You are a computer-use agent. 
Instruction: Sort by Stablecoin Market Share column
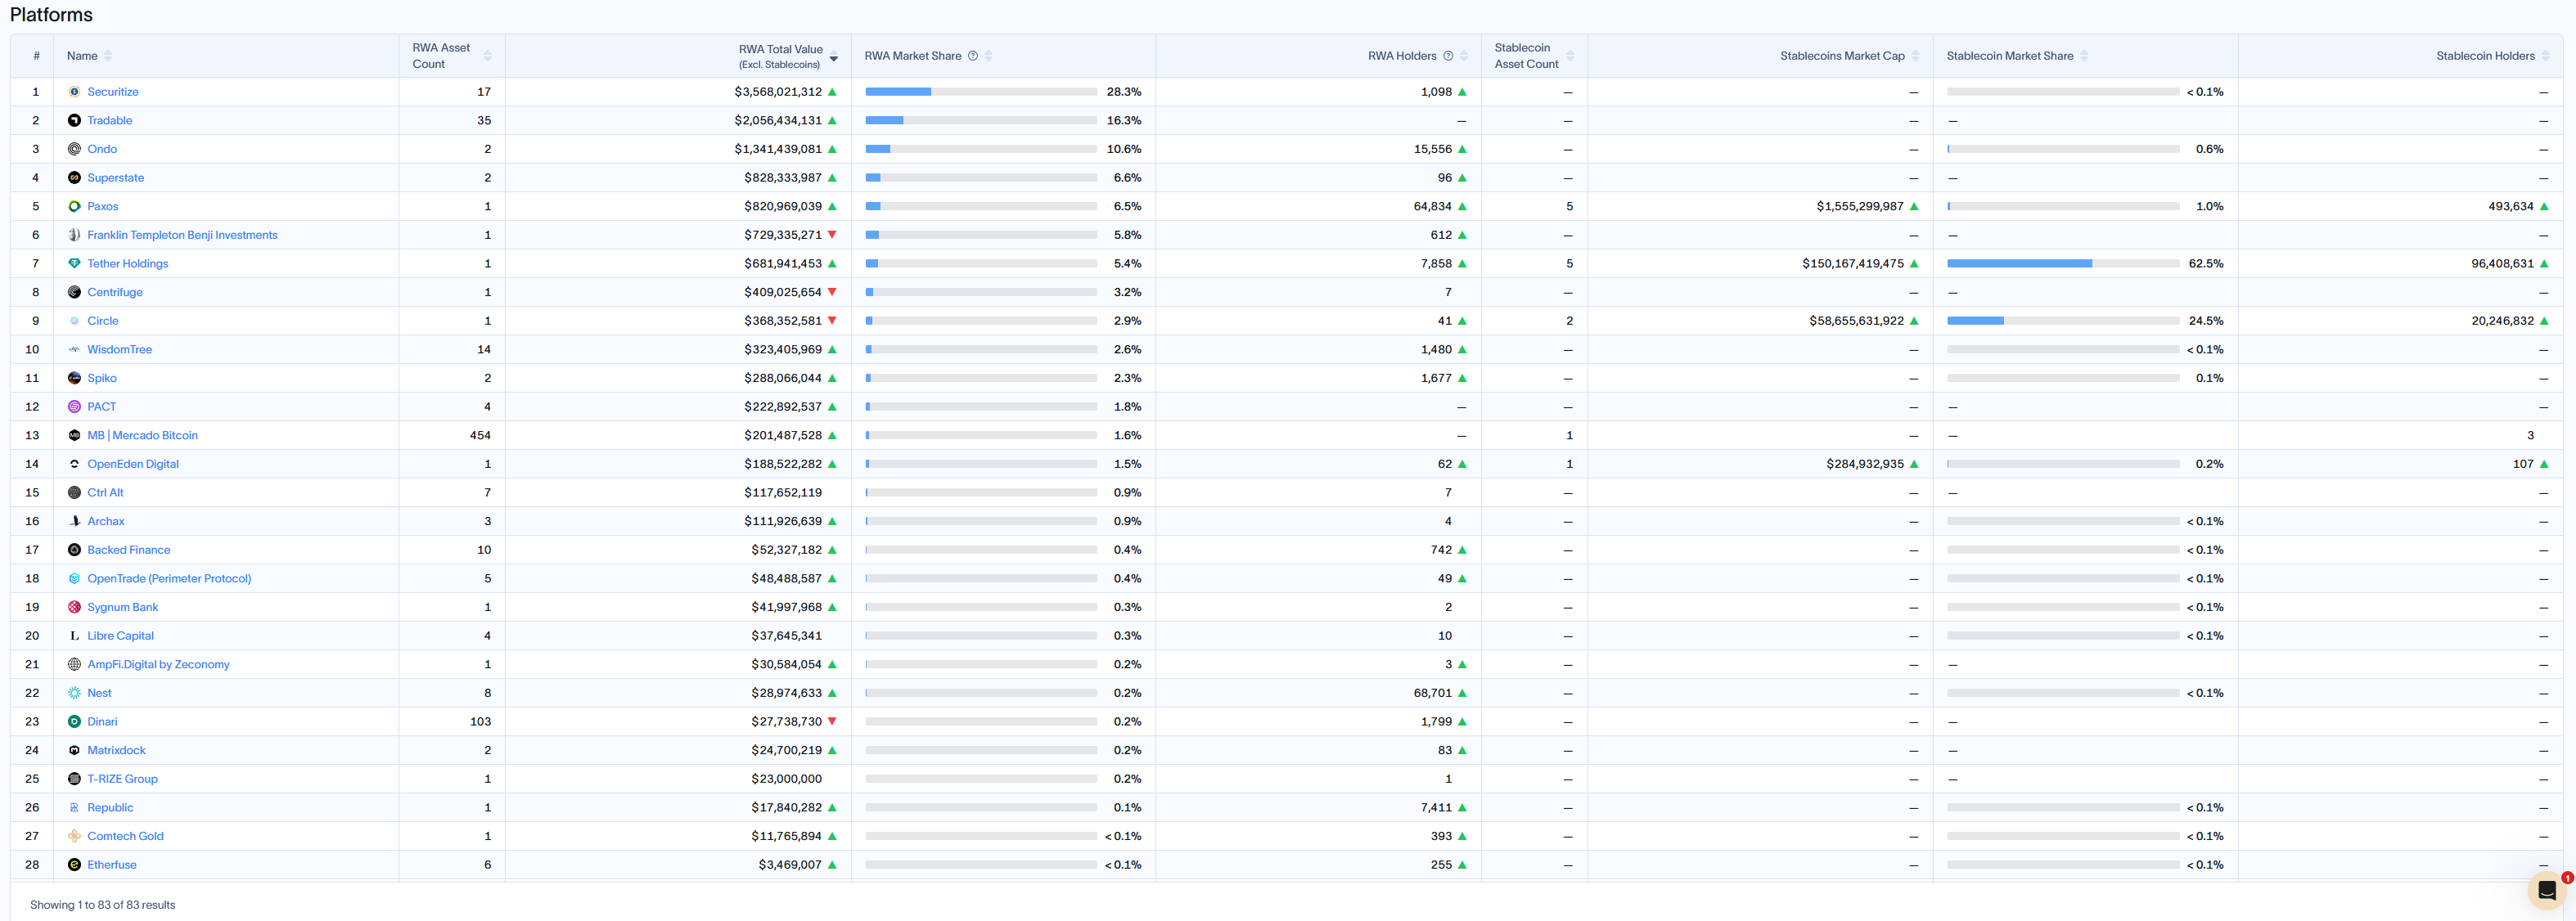(x=2084, y=56)
